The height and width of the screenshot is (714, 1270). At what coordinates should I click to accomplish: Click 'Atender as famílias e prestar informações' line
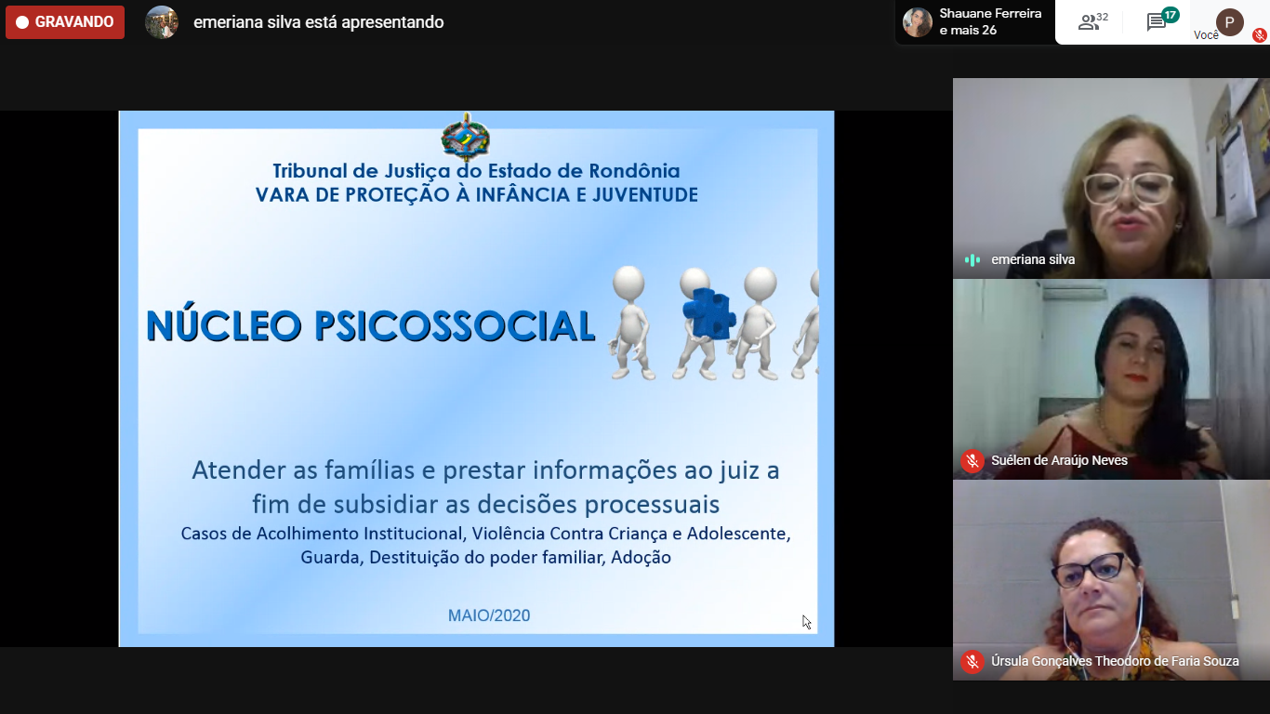point(485,470)
